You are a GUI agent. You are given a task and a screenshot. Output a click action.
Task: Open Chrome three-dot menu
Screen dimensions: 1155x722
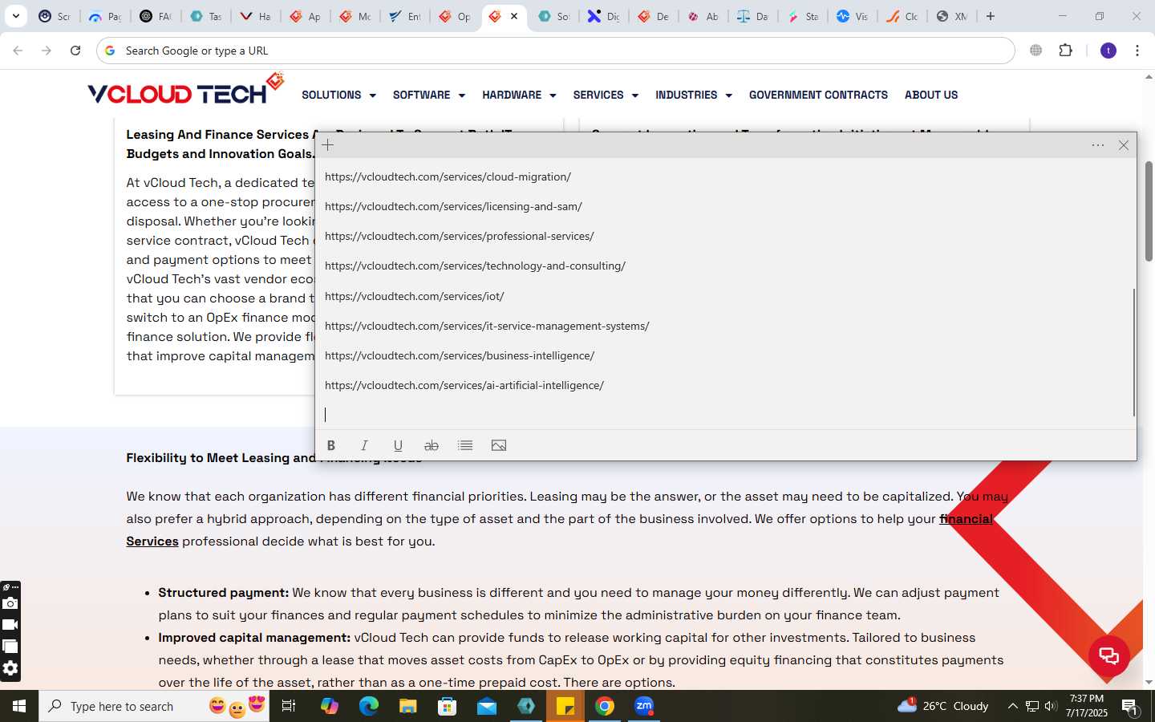click(x=1137, y=51)
